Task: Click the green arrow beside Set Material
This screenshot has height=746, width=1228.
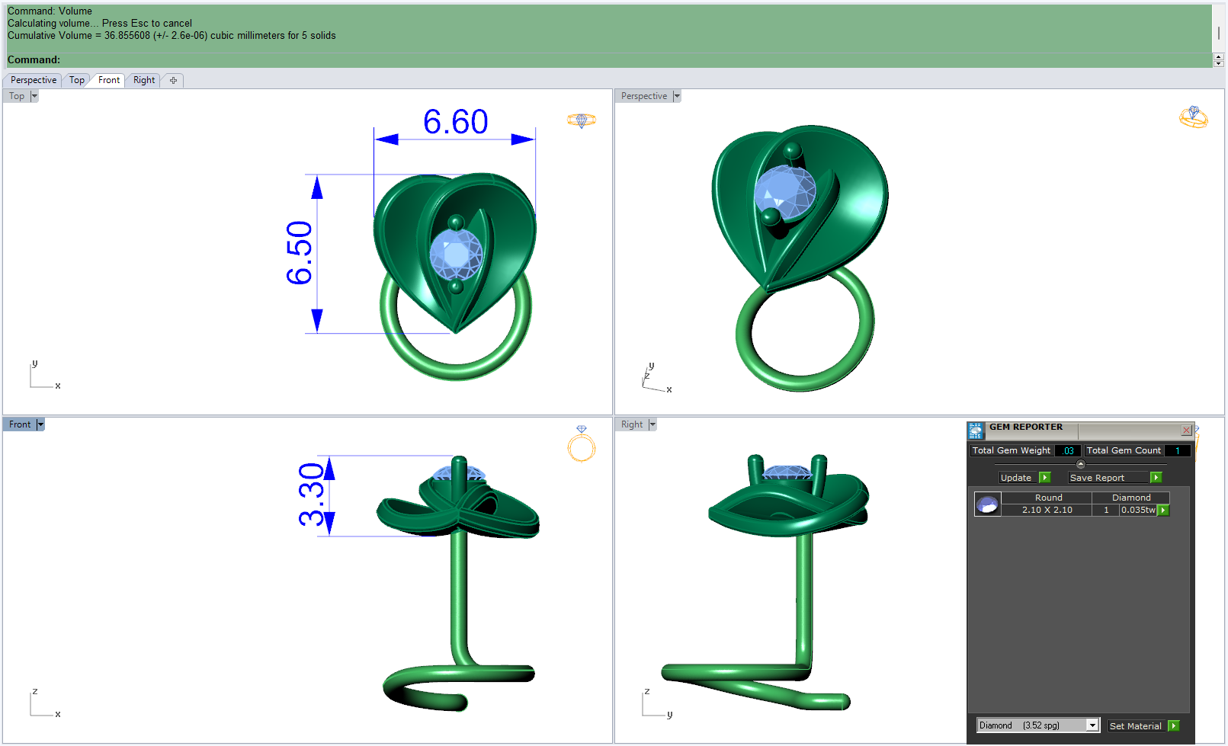Action: pos(1174,726)
